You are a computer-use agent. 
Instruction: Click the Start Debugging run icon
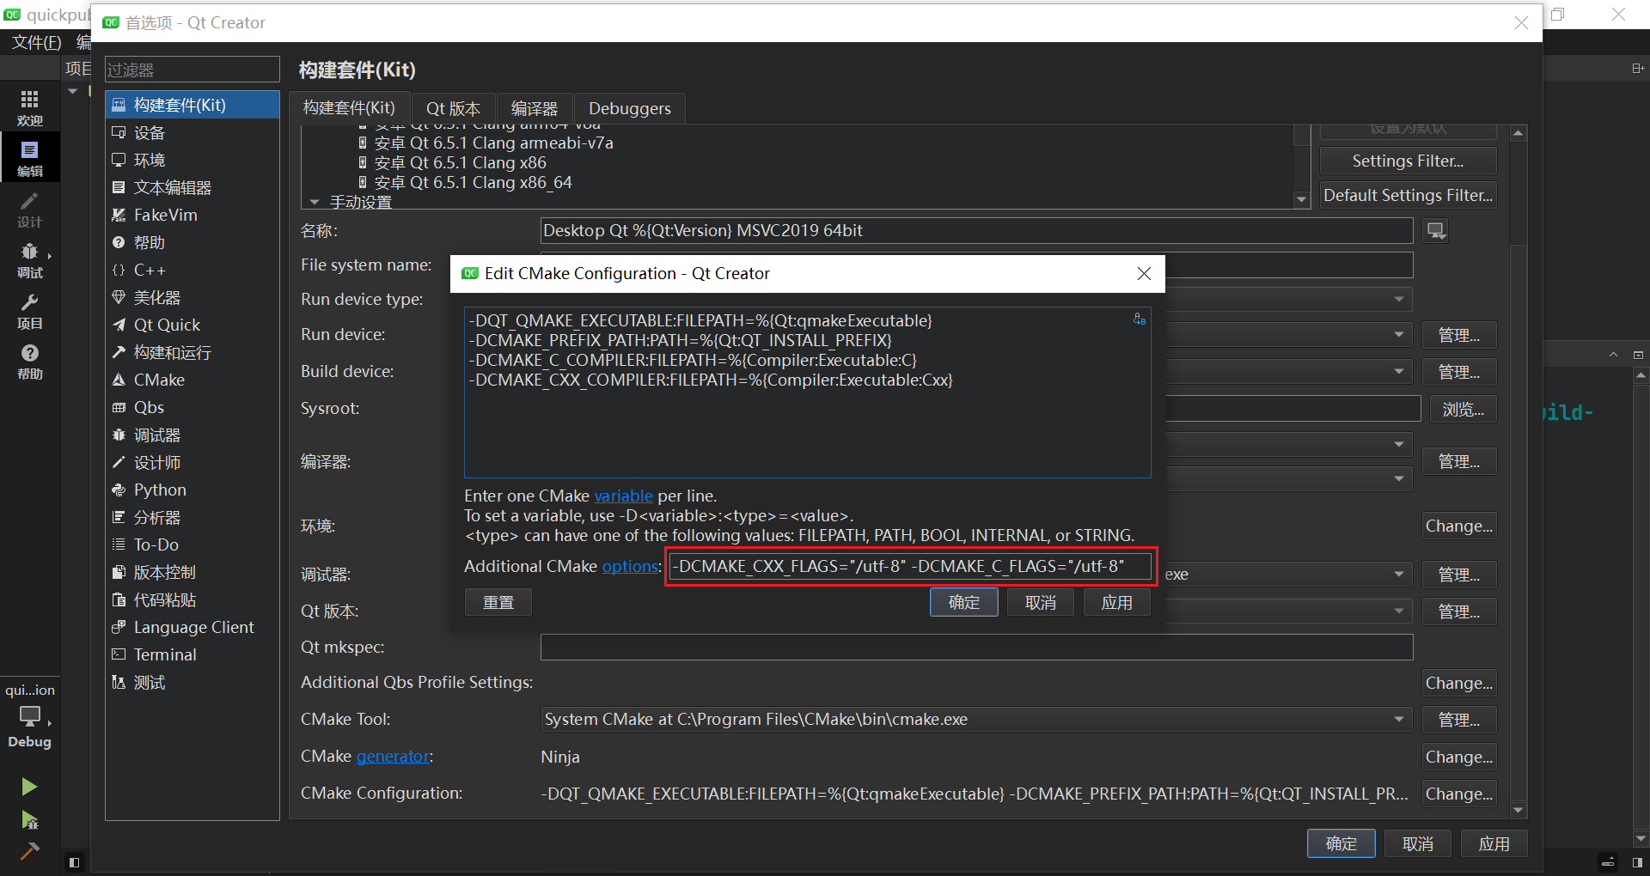[x=29, y=819]
